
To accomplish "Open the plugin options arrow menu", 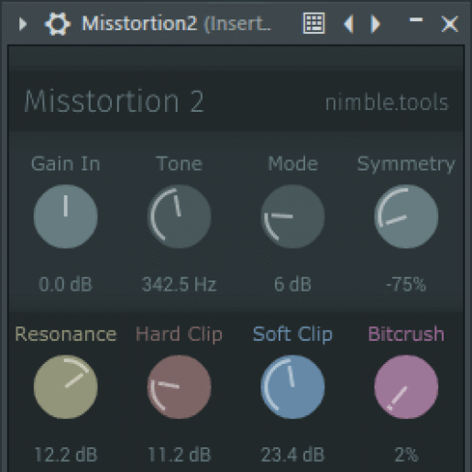I will 23,24.
